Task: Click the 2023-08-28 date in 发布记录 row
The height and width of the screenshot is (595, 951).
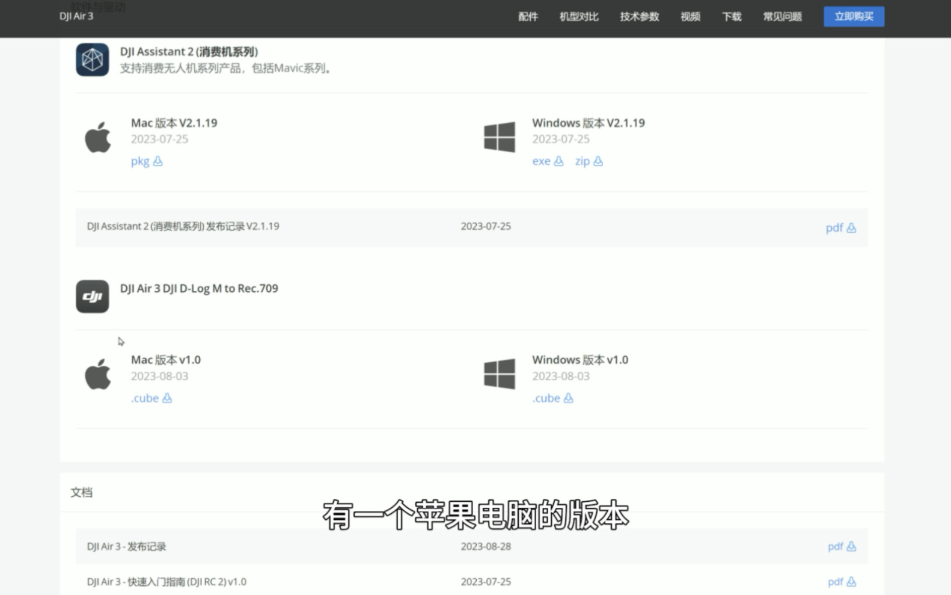Action: click(486, 546)
